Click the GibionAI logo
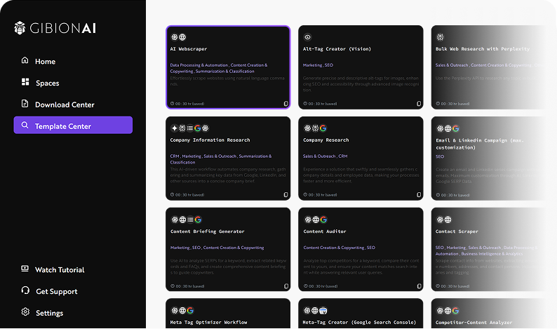The height and width of the screenshot is (329, 557). 55,28
